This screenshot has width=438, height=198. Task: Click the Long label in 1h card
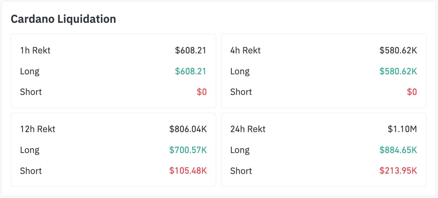click(30, 71)
